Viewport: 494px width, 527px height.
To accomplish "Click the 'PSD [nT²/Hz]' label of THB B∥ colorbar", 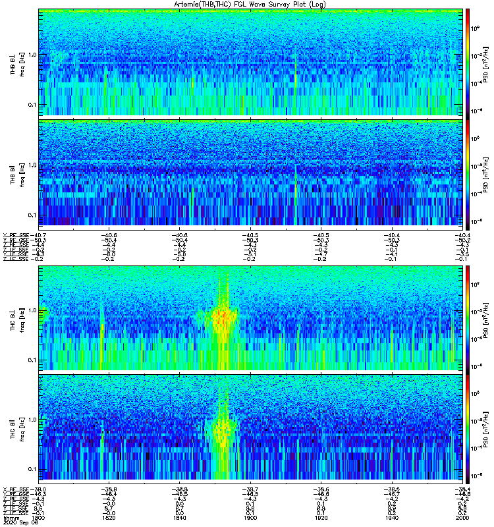I will pyautogui.click(x=485, y=175).
